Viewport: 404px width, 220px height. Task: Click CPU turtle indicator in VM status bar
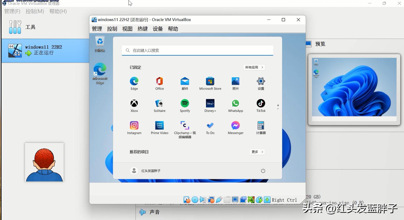(x=251, y=200)
